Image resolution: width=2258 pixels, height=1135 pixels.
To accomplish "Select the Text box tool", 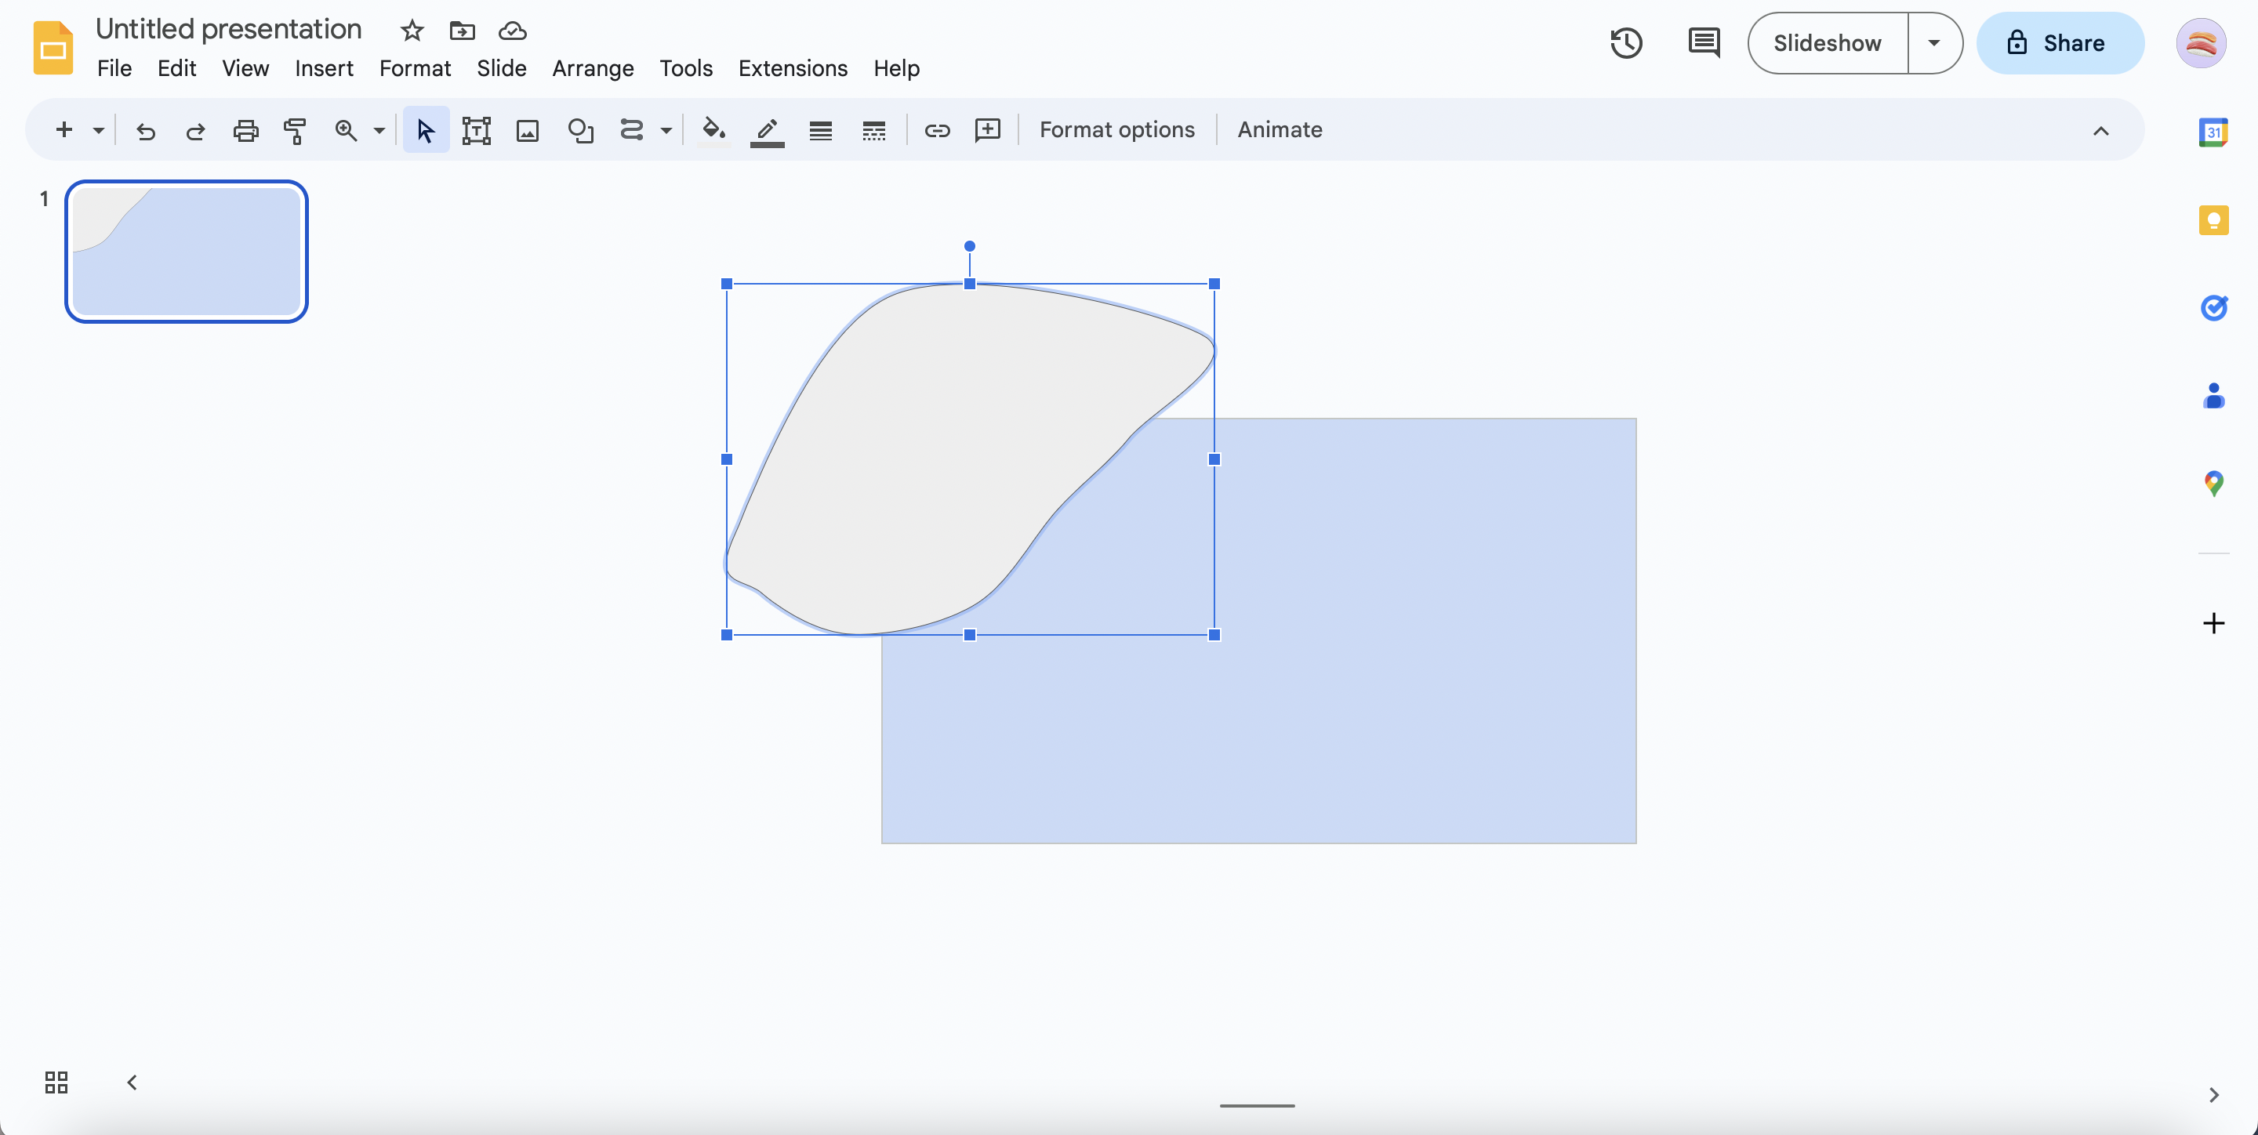I will [x=476, y=131].
